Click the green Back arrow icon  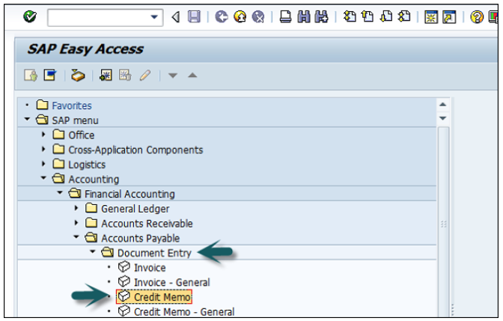pyautogui.click(x=221, y=16)
